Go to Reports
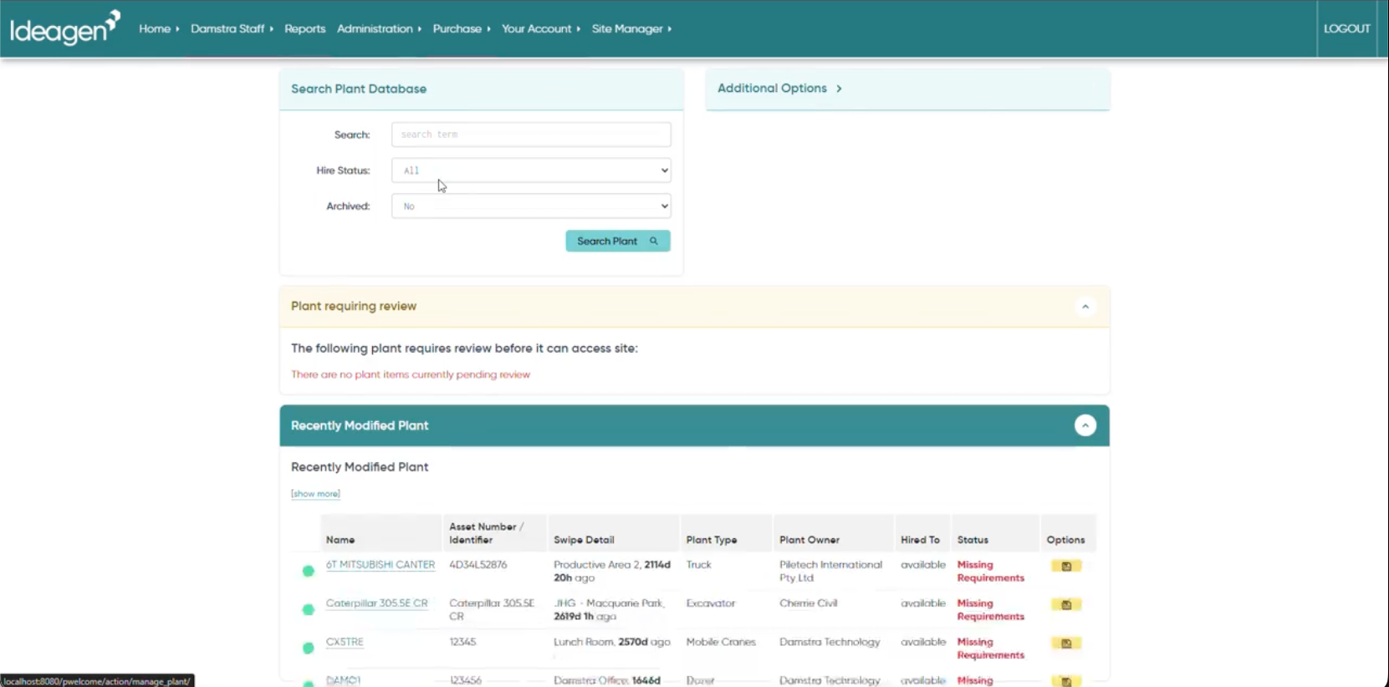The image size is (1389, 687). coord(304,28)
